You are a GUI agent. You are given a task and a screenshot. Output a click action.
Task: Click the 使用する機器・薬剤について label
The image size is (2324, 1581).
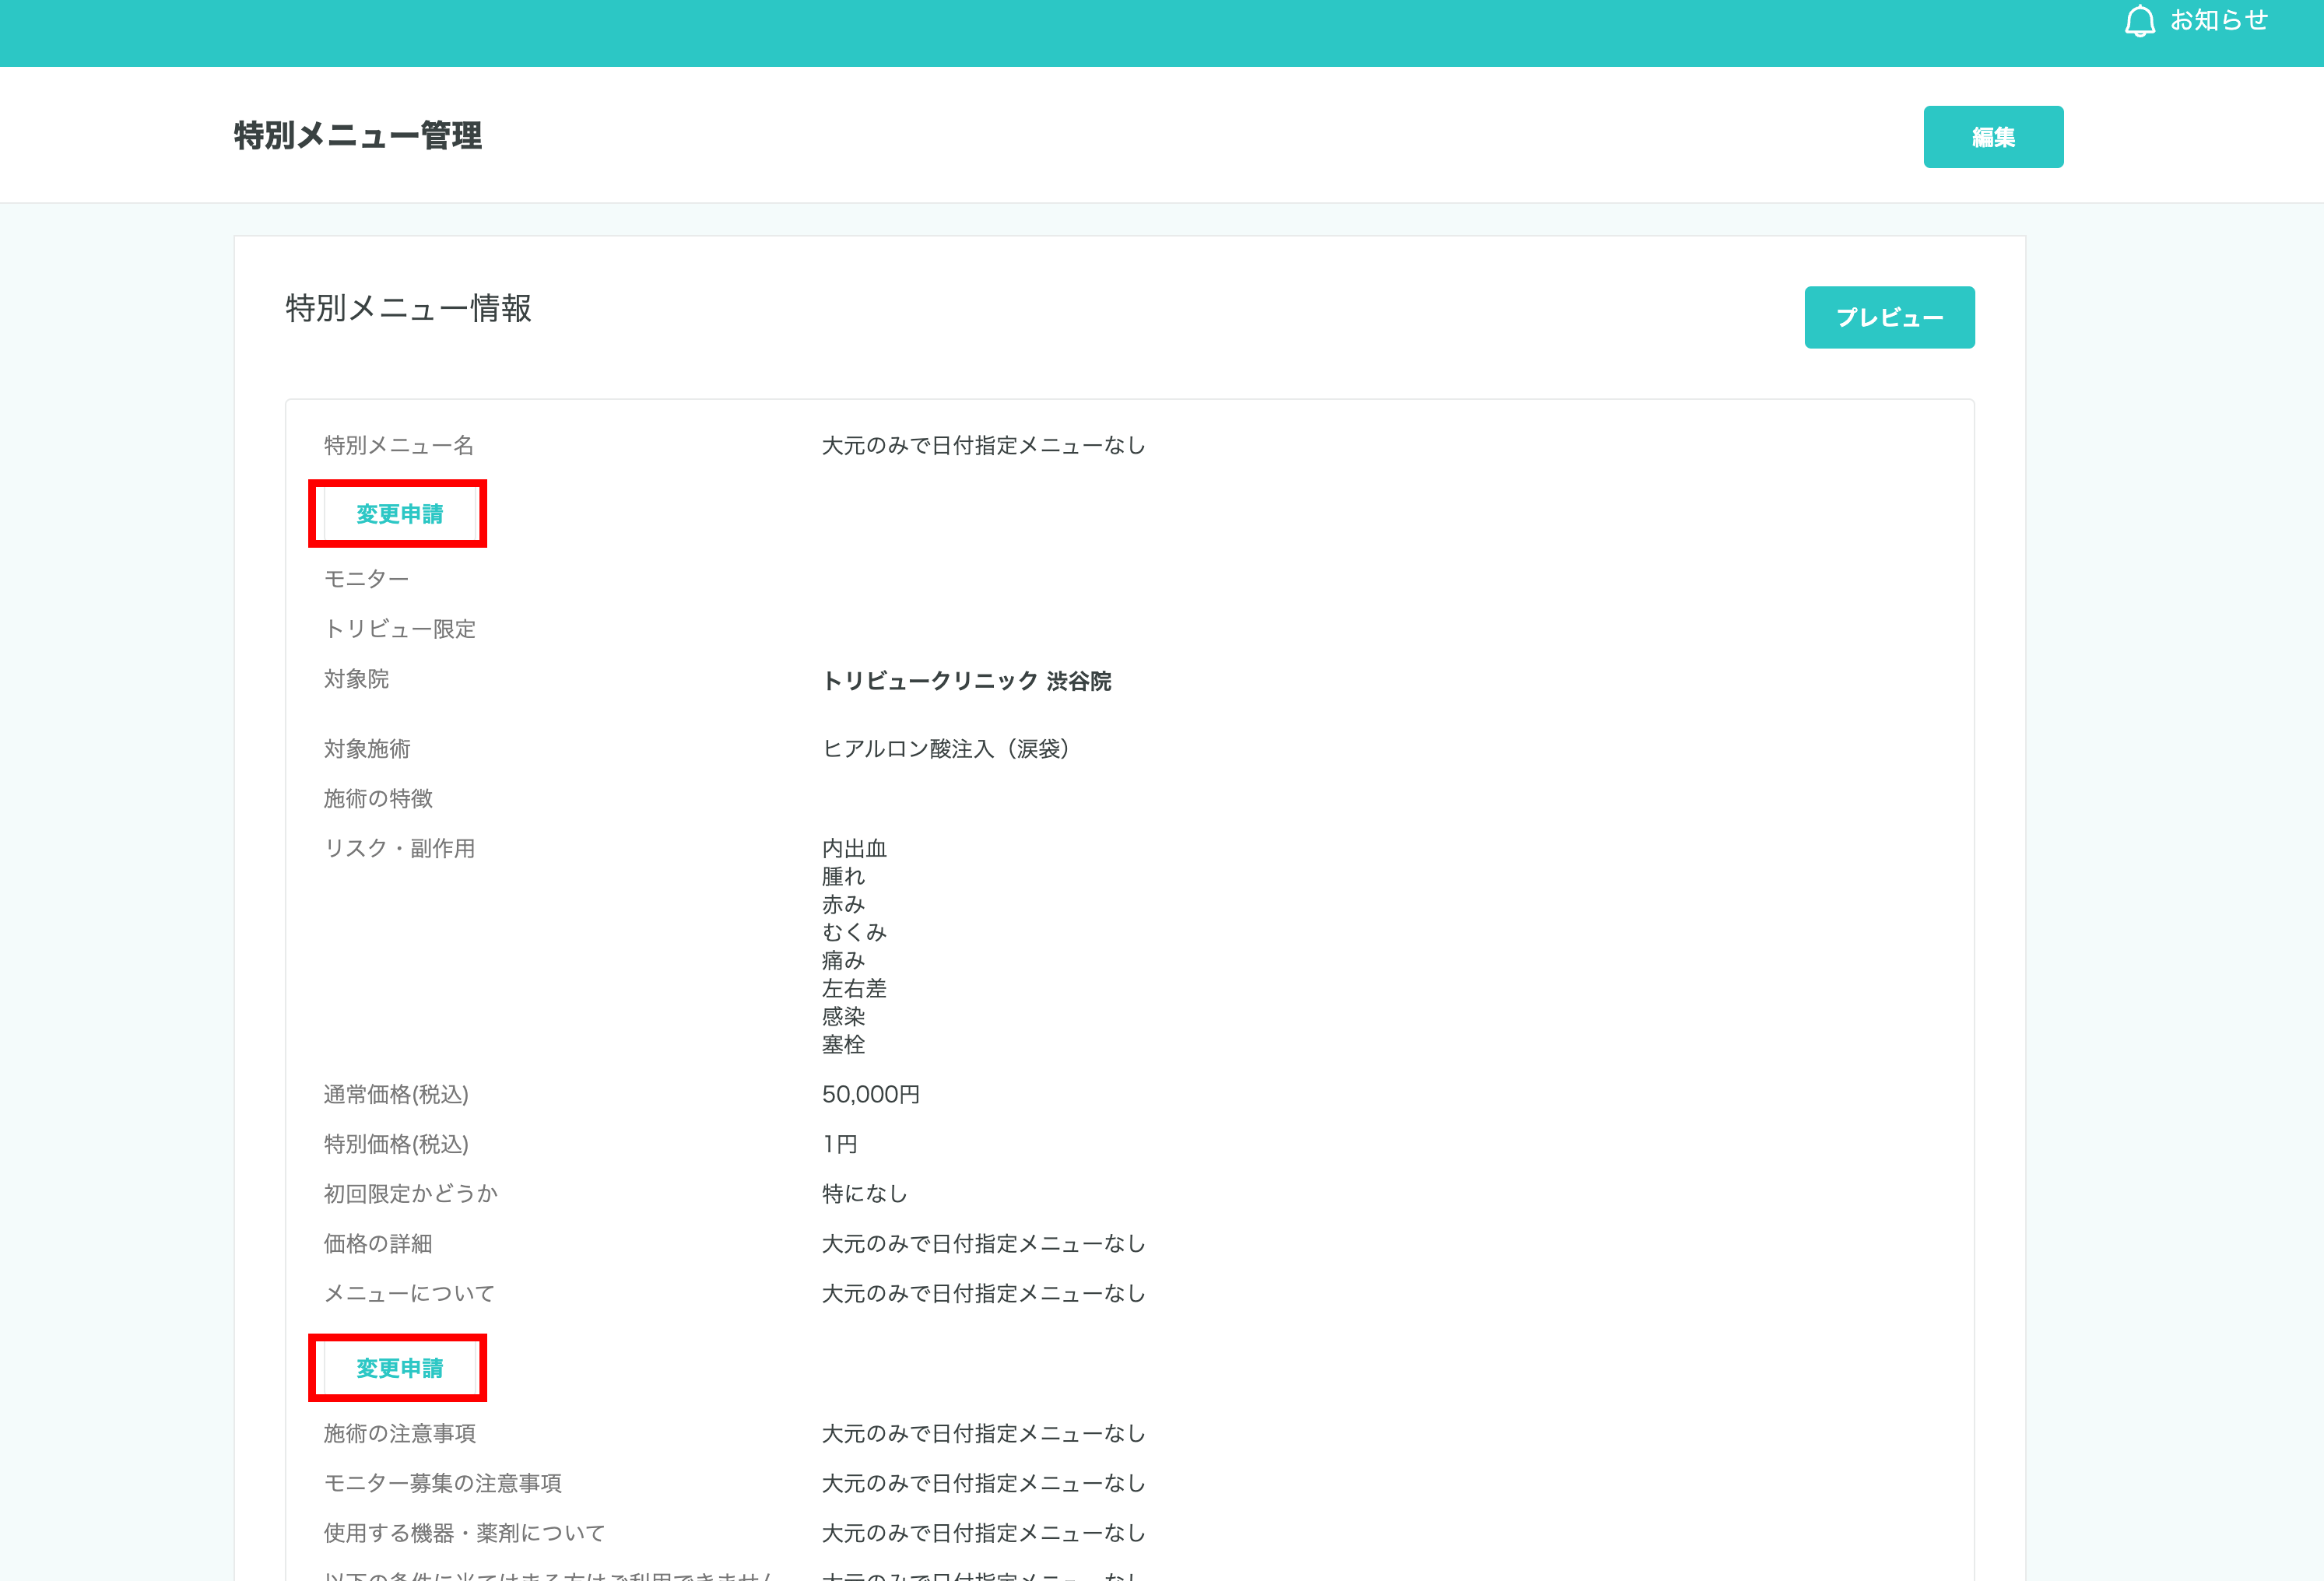coord(464,1533)
